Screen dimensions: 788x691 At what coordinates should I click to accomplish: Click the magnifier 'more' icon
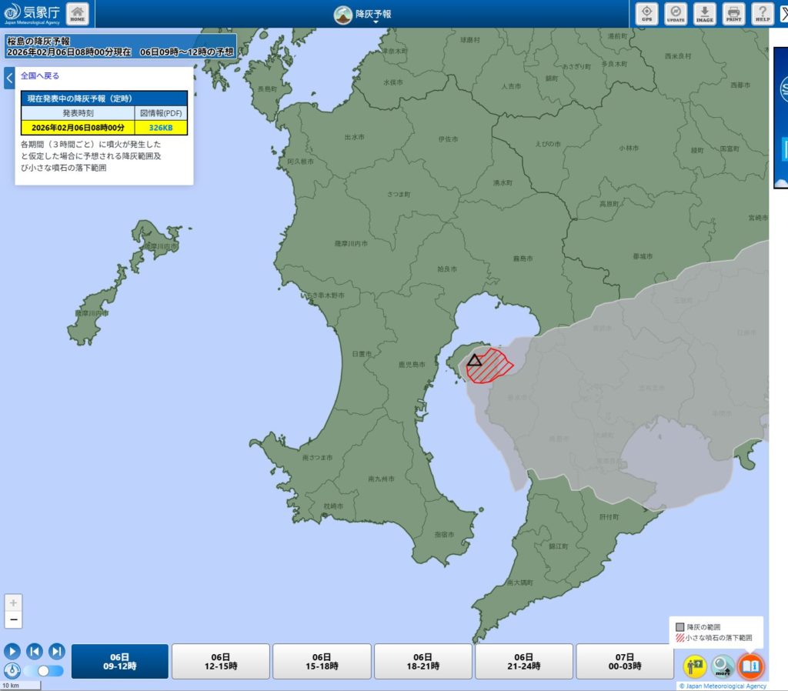pyautogui.click(x=723, y=665)
